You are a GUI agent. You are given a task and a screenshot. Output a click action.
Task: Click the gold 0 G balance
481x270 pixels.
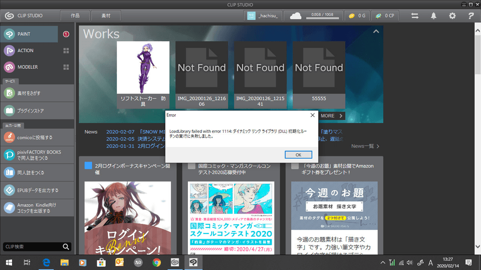pos(357,15)
